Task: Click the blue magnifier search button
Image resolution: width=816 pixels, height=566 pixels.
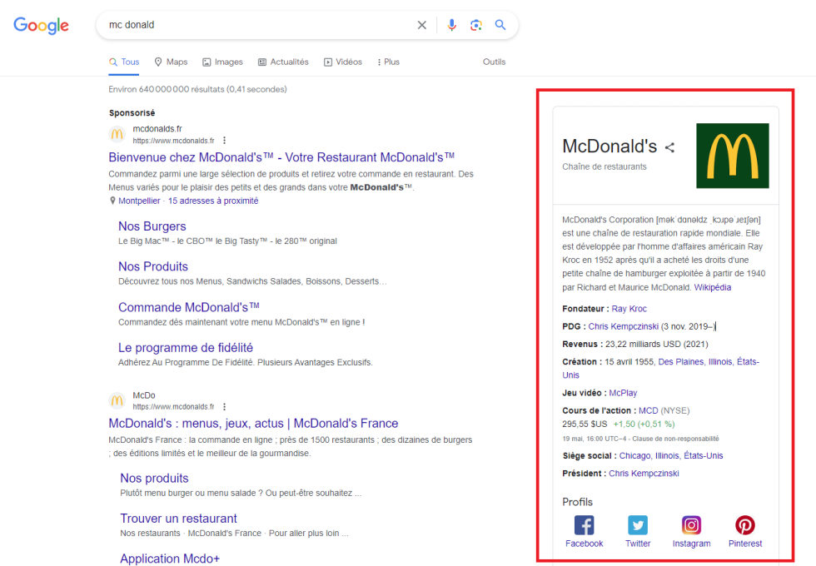Action: point(500,25)
